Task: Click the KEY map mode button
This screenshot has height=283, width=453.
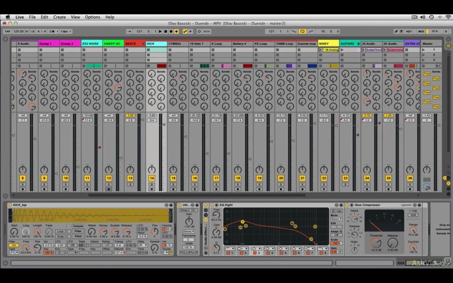Action: (x=409, y=31)
